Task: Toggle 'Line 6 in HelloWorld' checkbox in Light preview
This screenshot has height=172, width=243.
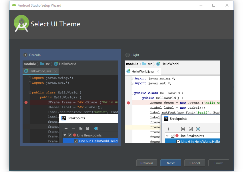Action: [x=178, y=141]
